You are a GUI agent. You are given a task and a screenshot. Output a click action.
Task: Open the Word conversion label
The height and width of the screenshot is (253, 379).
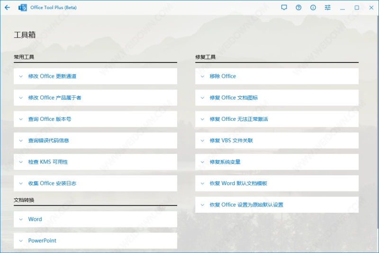tap(35, 219)
